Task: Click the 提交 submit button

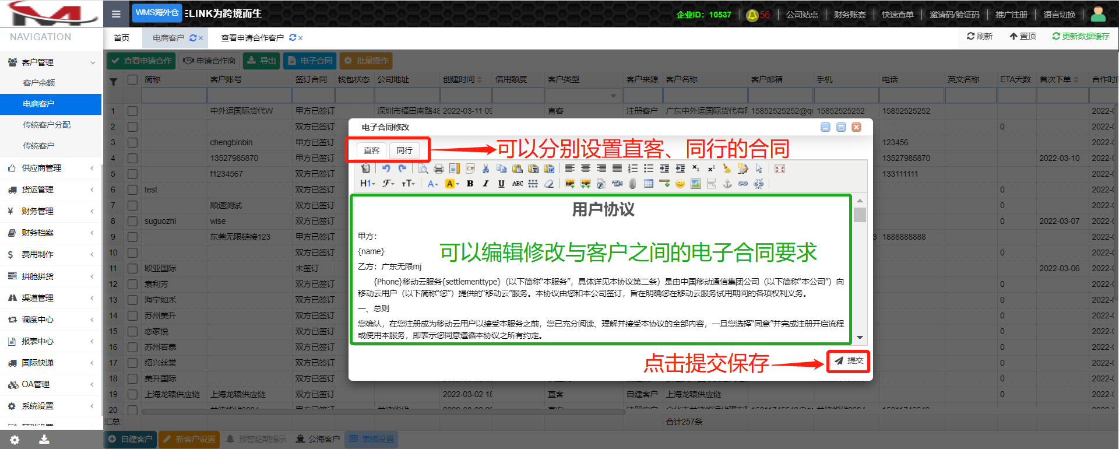Action: (848, 361)
